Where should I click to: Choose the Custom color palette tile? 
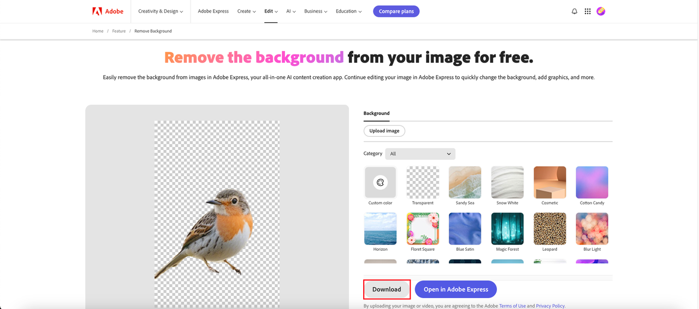pos(380,183)
